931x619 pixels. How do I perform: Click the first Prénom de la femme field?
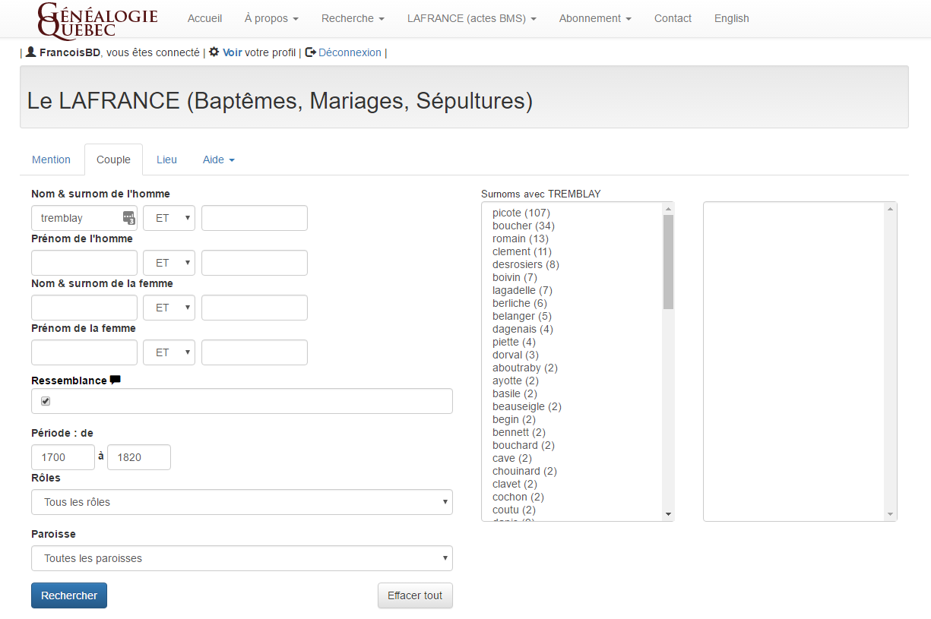84,352
